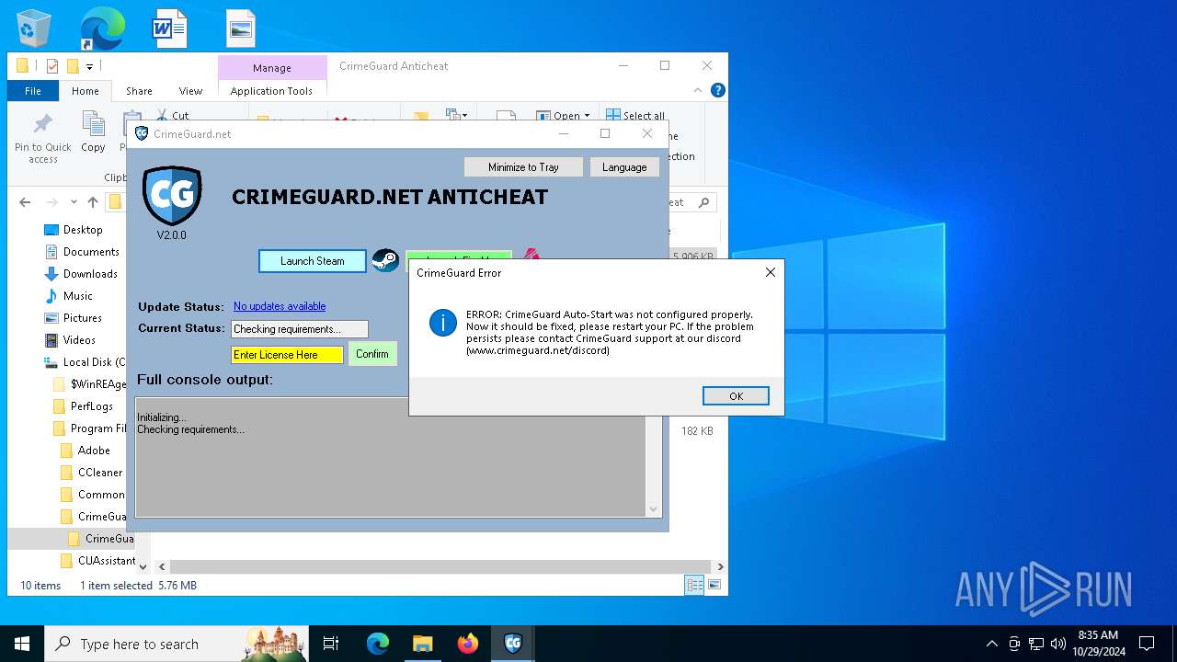Image resolution: width=1177 pixels, height=662 pixels.
Task: Open Firefox from the taskbar
Action: point(468,644)
